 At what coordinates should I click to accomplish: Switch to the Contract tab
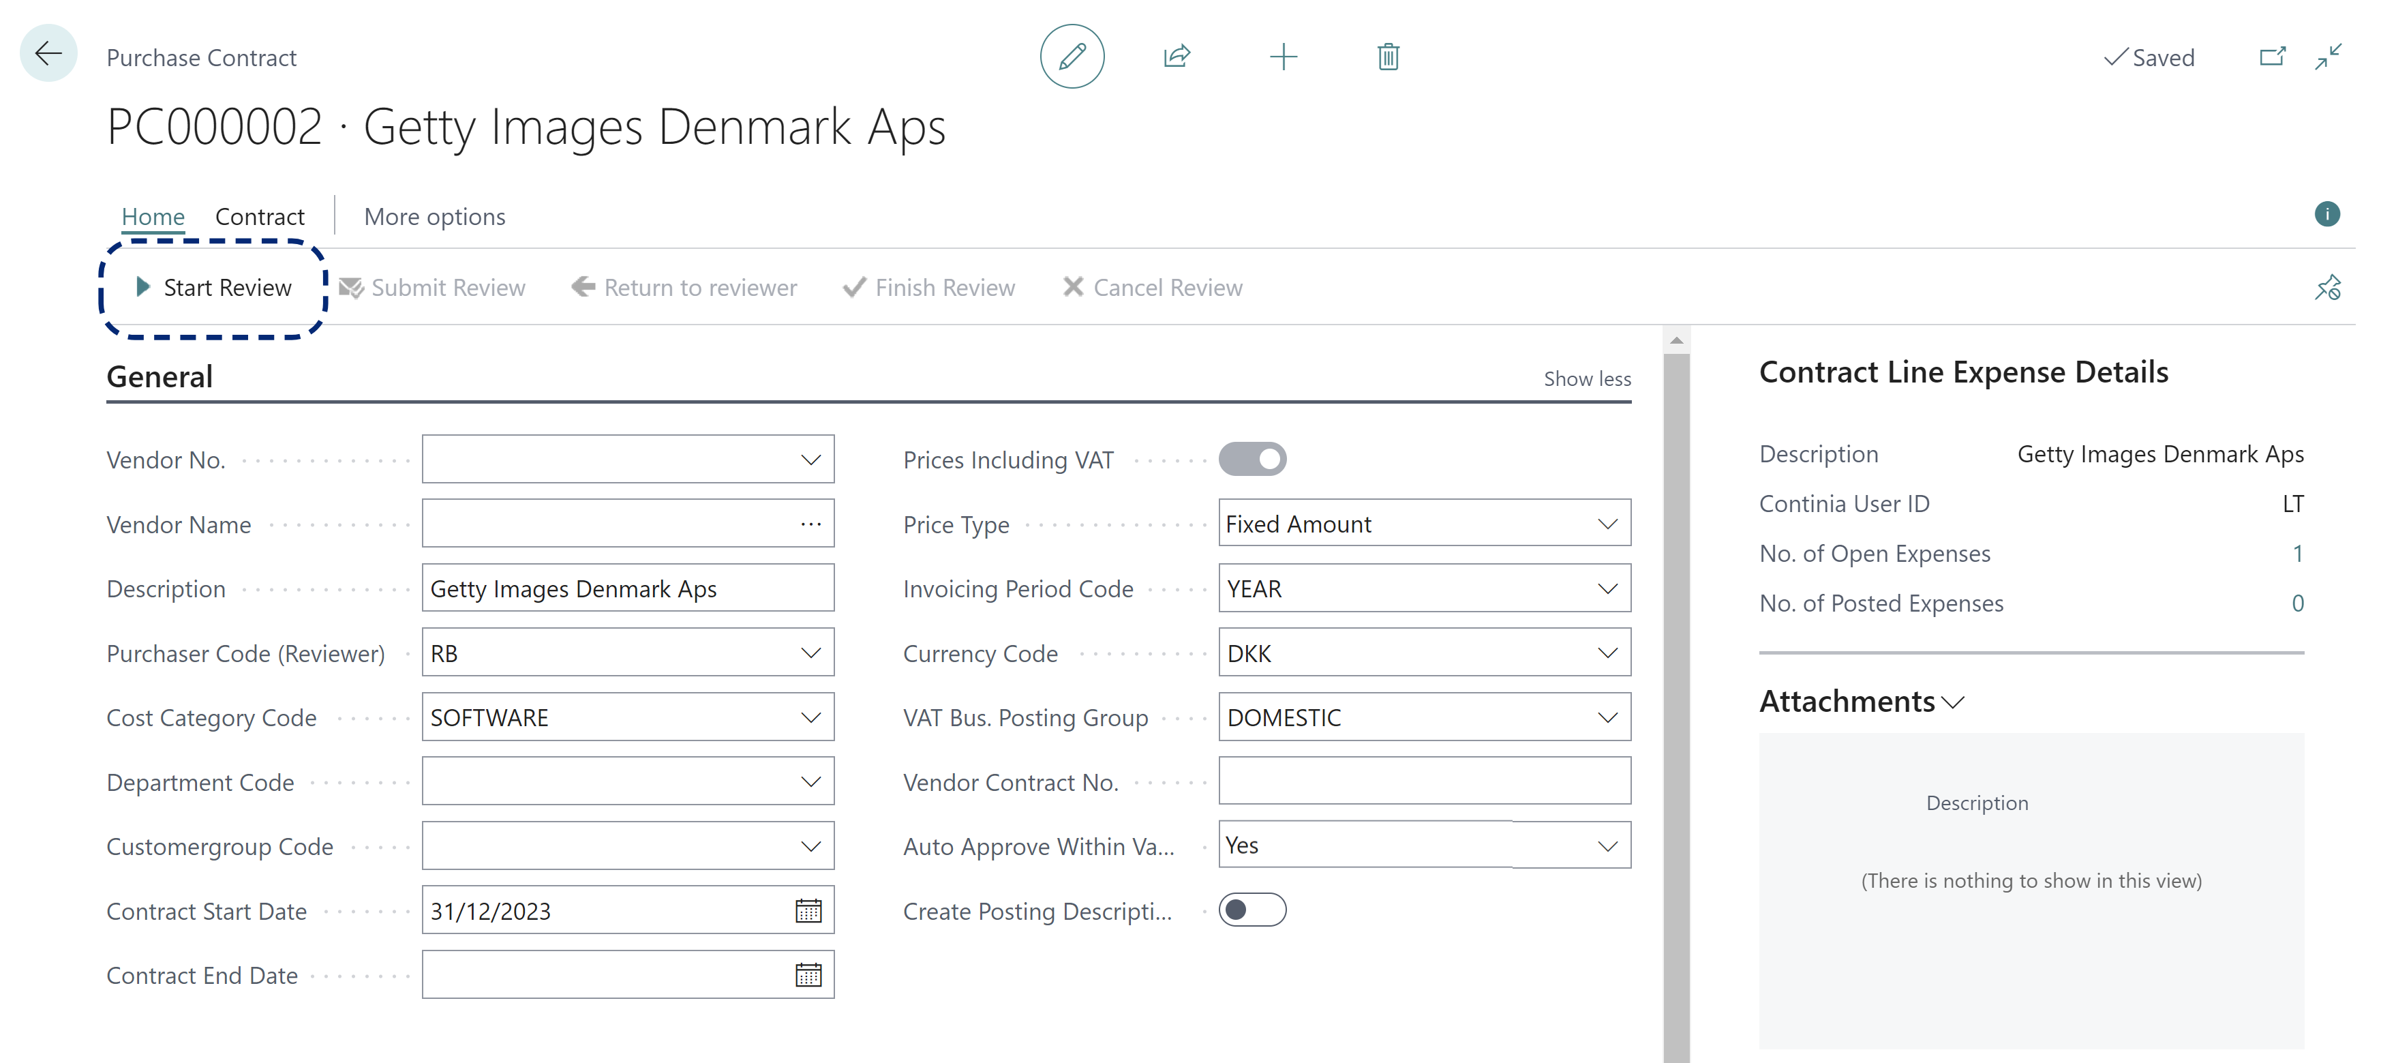click(260, 216)
